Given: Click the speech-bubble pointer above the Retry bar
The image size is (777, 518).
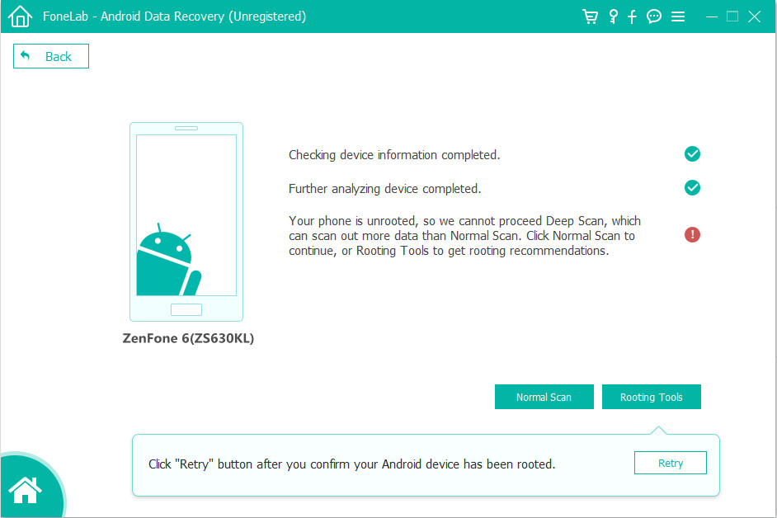Looking at the screenshot, I should [657, 428].
